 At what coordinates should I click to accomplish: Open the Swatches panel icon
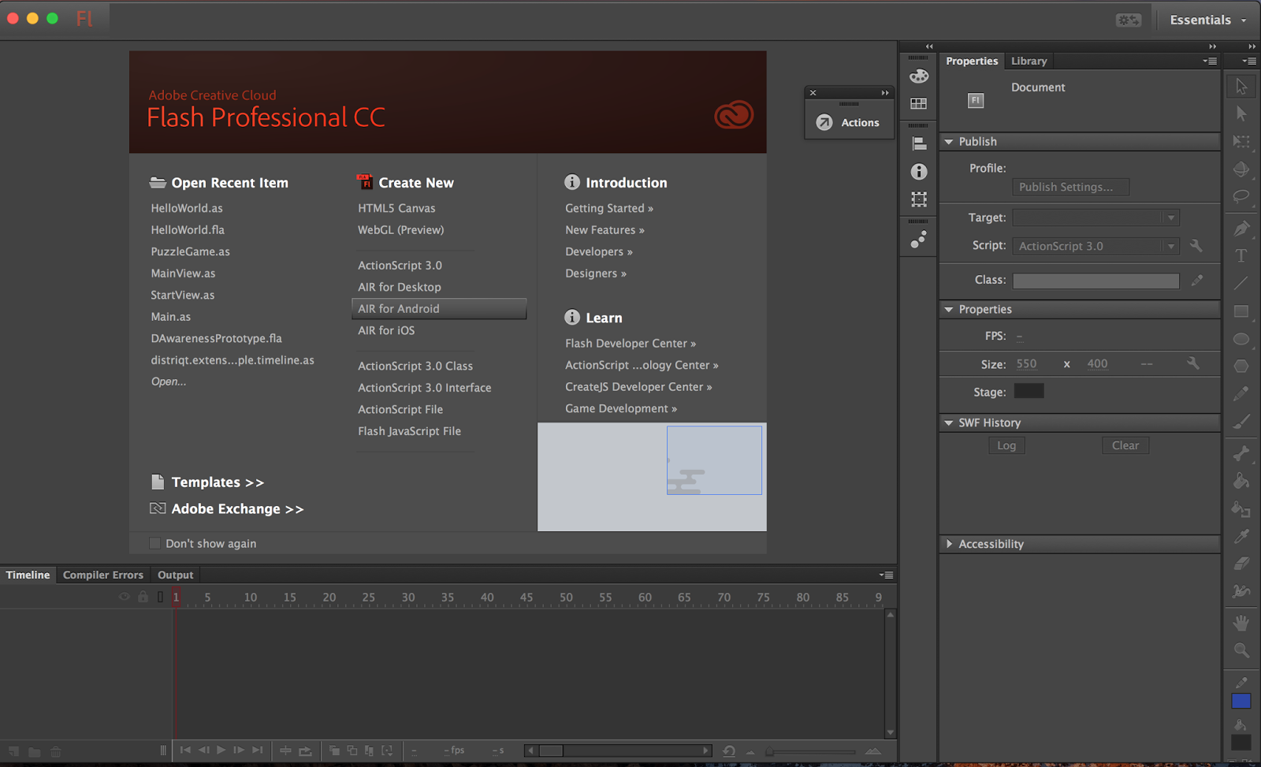(918, 103)
